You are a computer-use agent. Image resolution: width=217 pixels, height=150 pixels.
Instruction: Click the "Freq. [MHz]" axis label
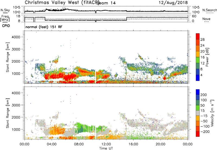(5, 18)
